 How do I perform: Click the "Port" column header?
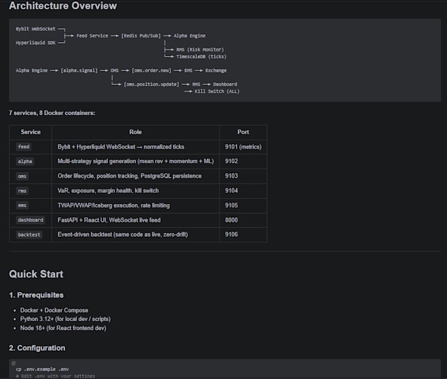[243, 132]
